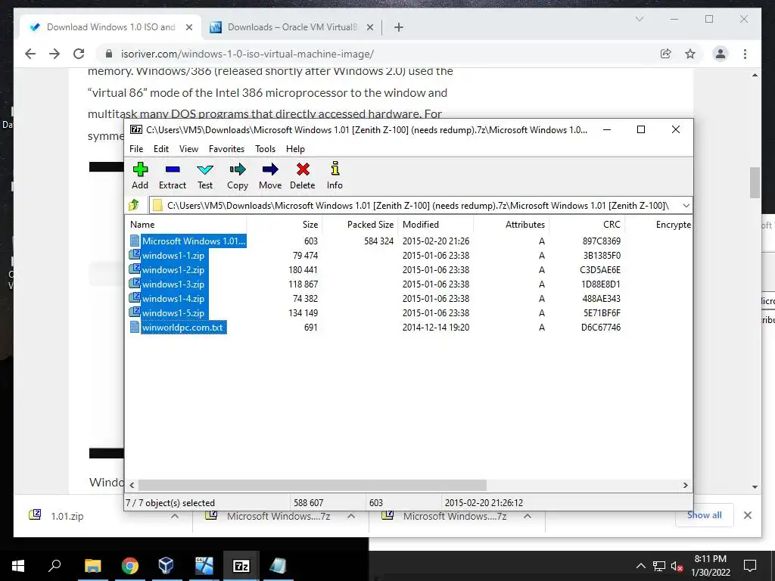The height and width of the screenshot is (581, 775).
Task: Bookmark this page with the star icon
Action: click(x=690, y=54)
